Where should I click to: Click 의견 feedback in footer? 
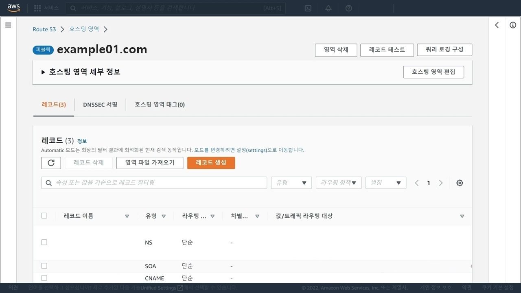[13, 288]
